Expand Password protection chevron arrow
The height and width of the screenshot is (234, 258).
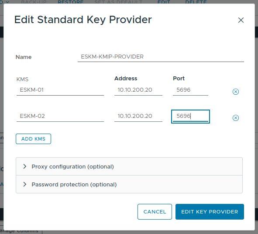[x=25, y=184]
